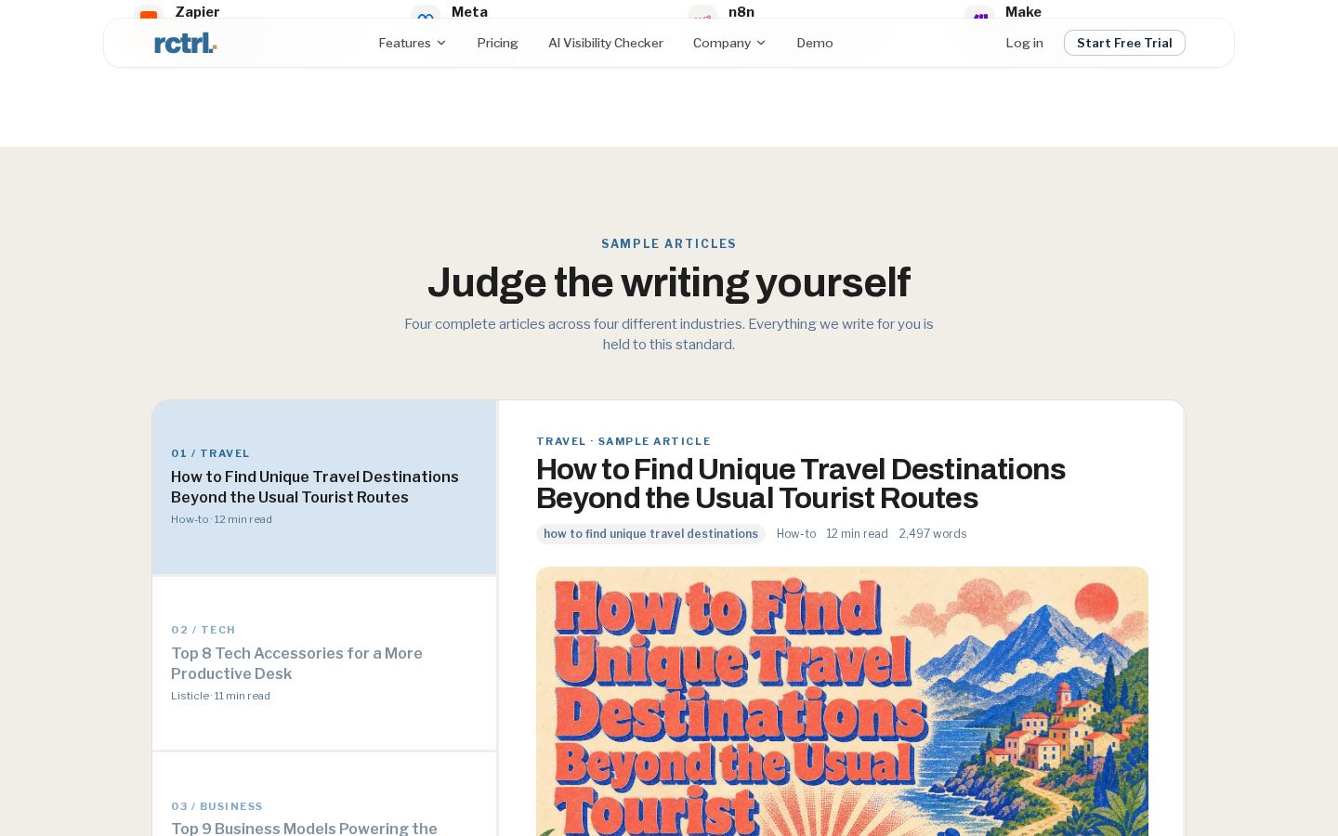1338x836 pixels.
Task: Open the Pricing page link
Action: click(497, 43)
